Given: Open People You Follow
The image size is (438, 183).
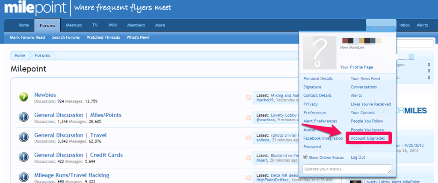Looking at the screenshot, I should coord(367,121).
